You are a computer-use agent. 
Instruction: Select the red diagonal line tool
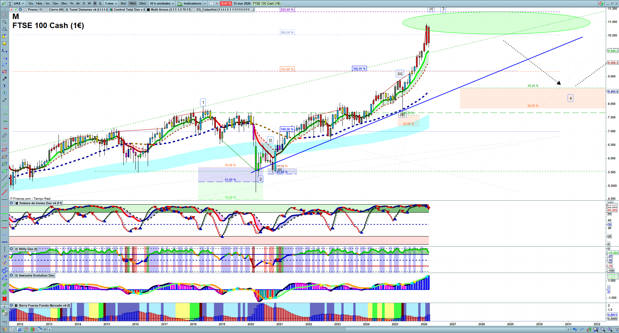tap(5, 192)
